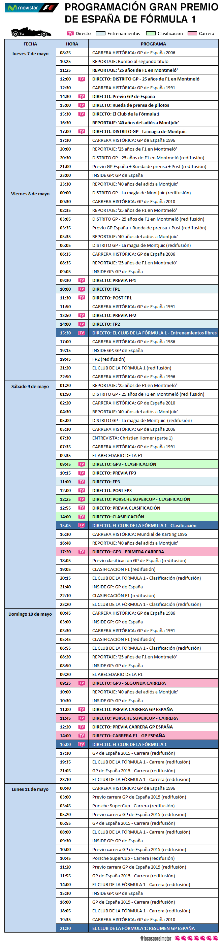
Task: Click TV icon for GP3 - PRIMERA CARRERA
Action: click(82, 552)
